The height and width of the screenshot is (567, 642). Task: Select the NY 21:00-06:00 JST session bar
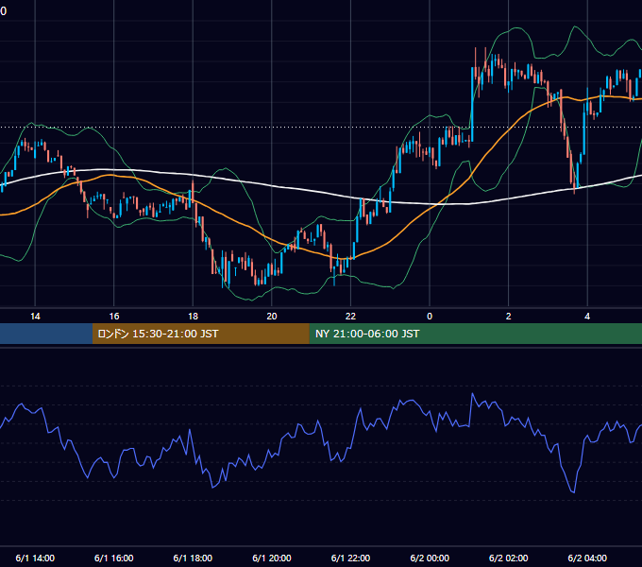tap(475, 334)
